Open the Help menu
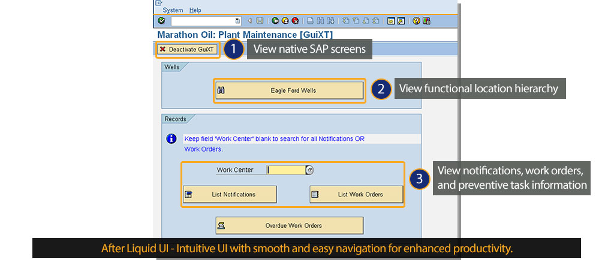Image resolution: width=614 pixels, height=260 pixels. pos(195,10)
